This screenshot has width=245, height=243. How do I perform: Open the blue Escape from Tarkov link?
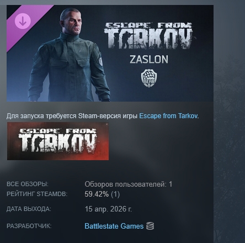coord(168,116)
